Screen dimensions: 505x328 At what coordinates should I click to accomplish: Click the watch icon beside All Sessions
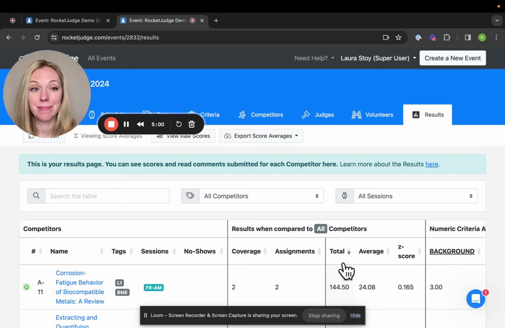(344, 196)
